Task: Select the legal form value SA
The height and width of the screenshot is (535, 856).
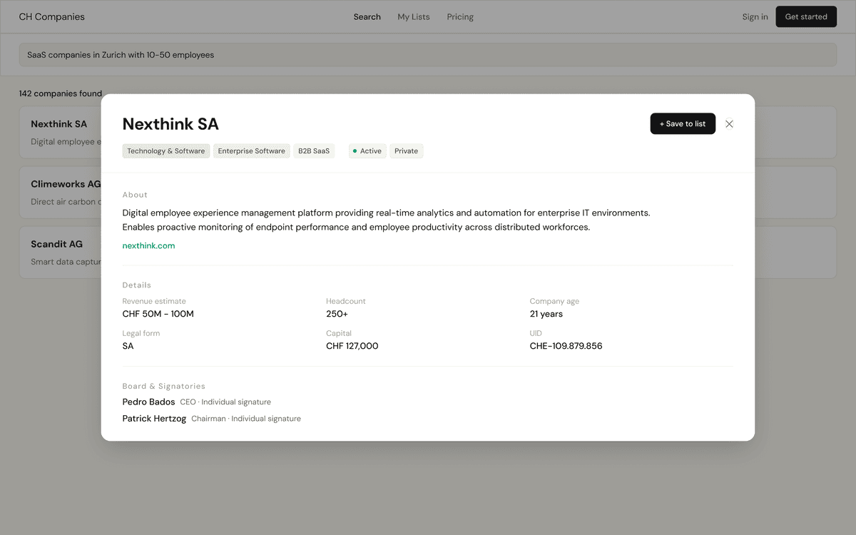Action: 128,346
